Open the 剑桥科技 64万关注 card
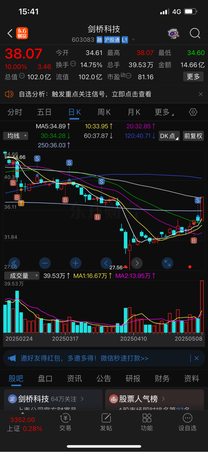Screen dimensions: 208x452 tap(53, 400)
